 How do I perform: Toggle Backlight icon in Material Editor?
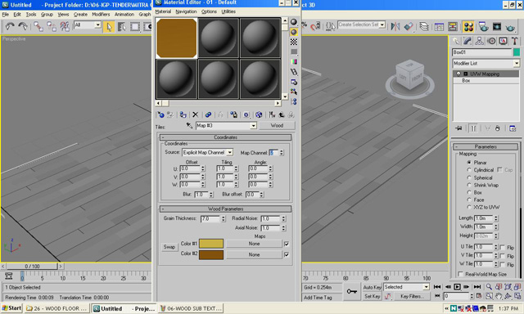click(x=294, y=32)
